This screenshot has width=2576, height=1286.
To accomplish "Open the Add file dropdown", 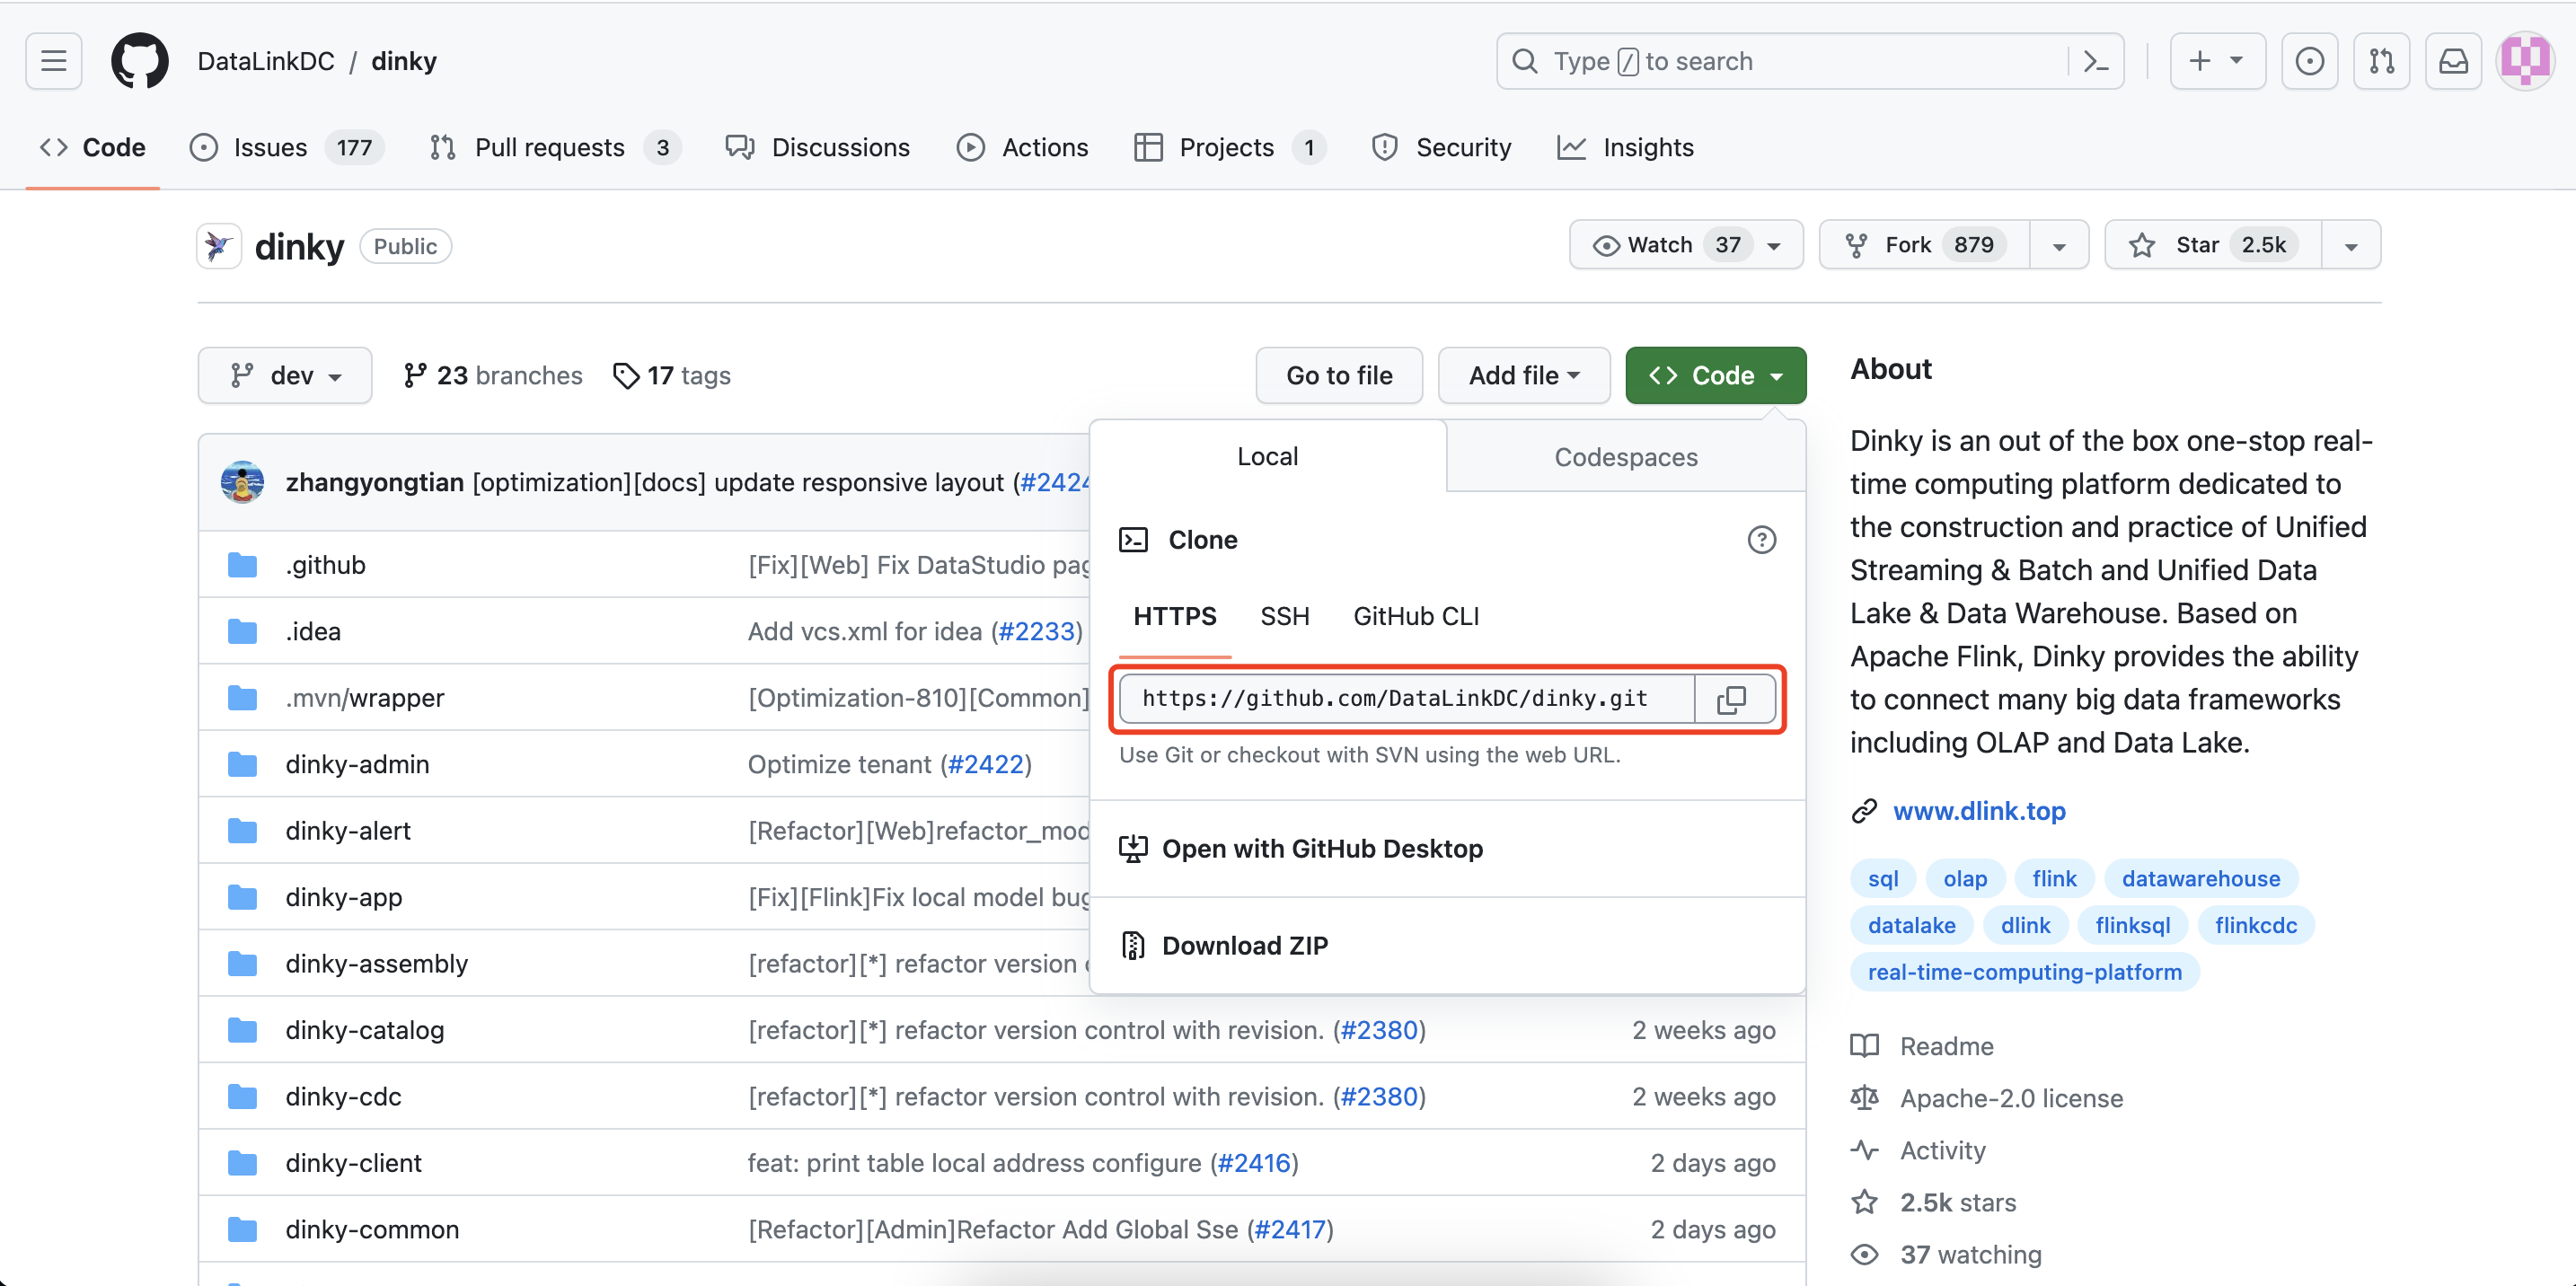I will tap(1523, 376).
